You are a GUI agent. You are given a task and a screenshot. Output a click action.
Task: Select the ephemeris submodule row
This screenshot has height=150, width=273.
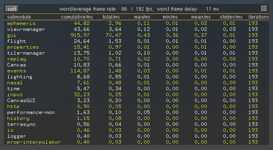(x=136, y=23)
